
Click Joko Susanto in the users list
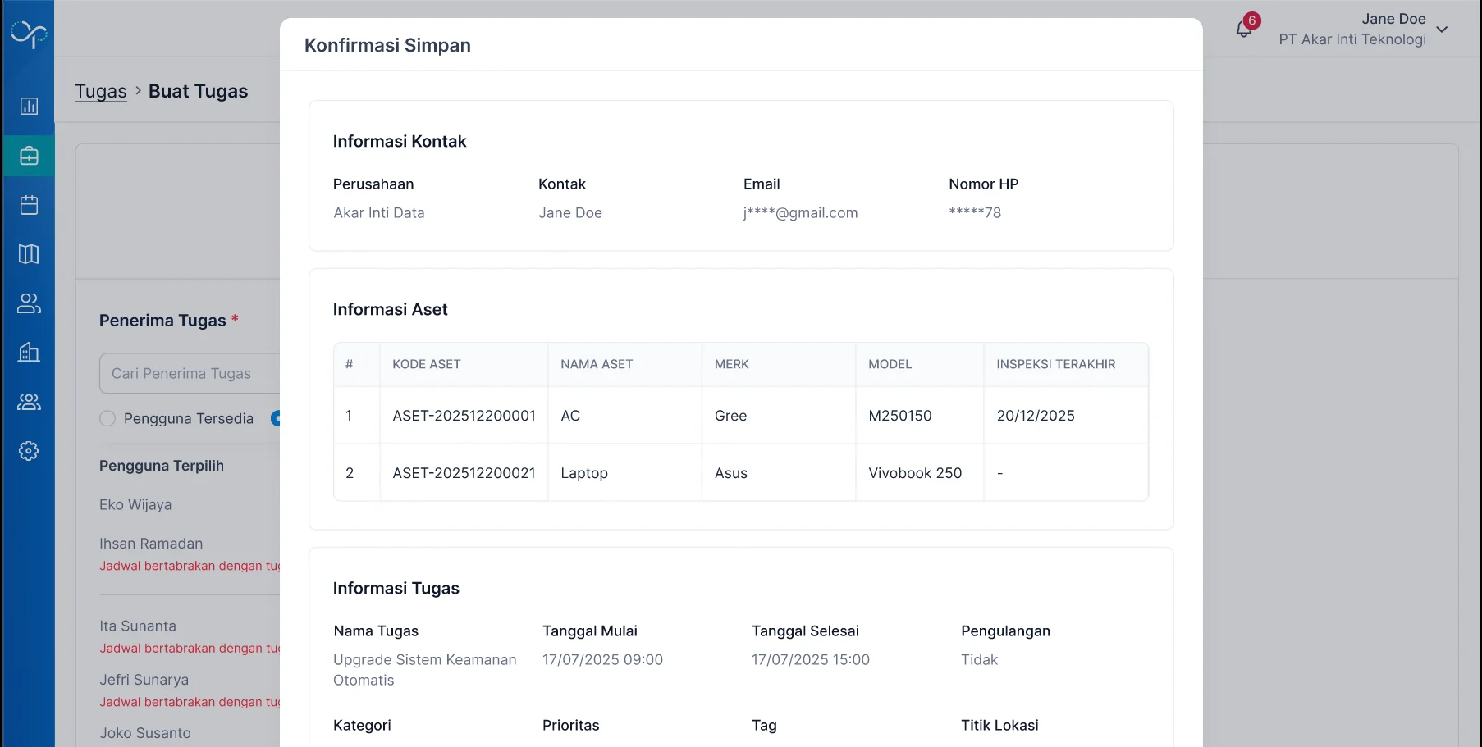(145, 733)
